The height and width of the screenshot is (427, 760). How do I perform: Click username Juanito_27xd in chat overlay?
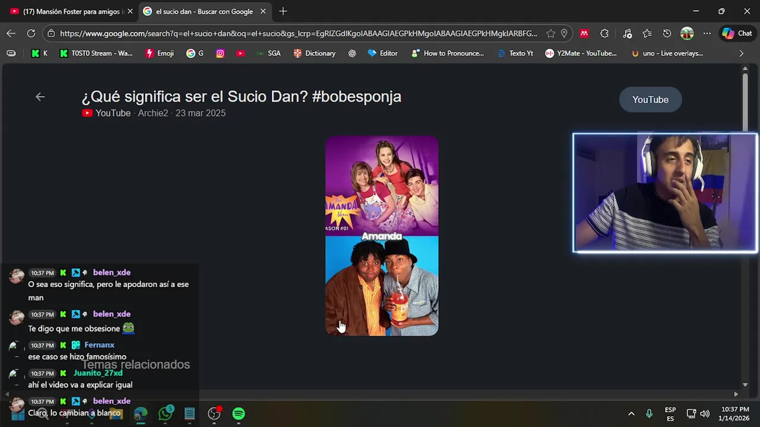coord(98,373)
